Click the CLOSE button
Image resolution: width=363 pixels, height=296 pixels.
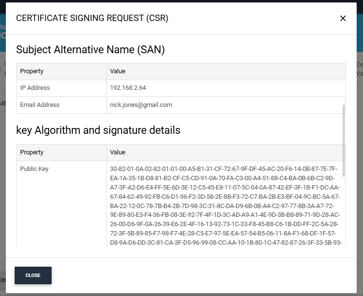33,275
